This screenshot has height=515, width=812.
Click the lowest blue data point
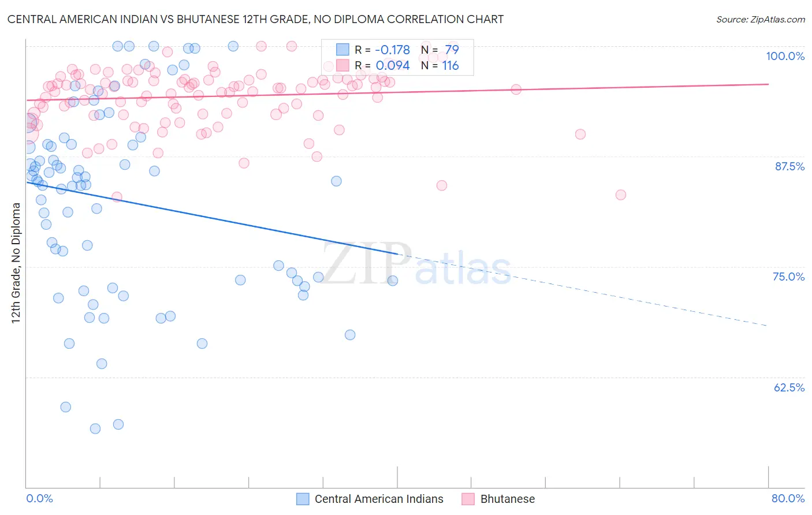pos(95,428)
